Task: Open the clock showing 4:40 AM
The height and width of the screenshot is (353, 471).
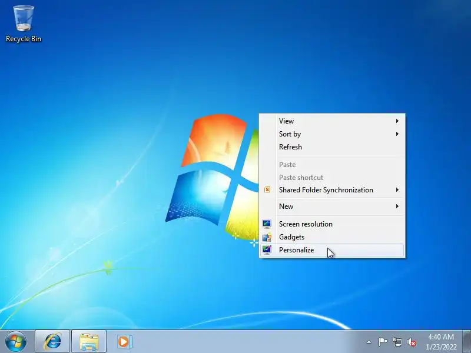Action: pyautogui.click(x=441, y=342)
